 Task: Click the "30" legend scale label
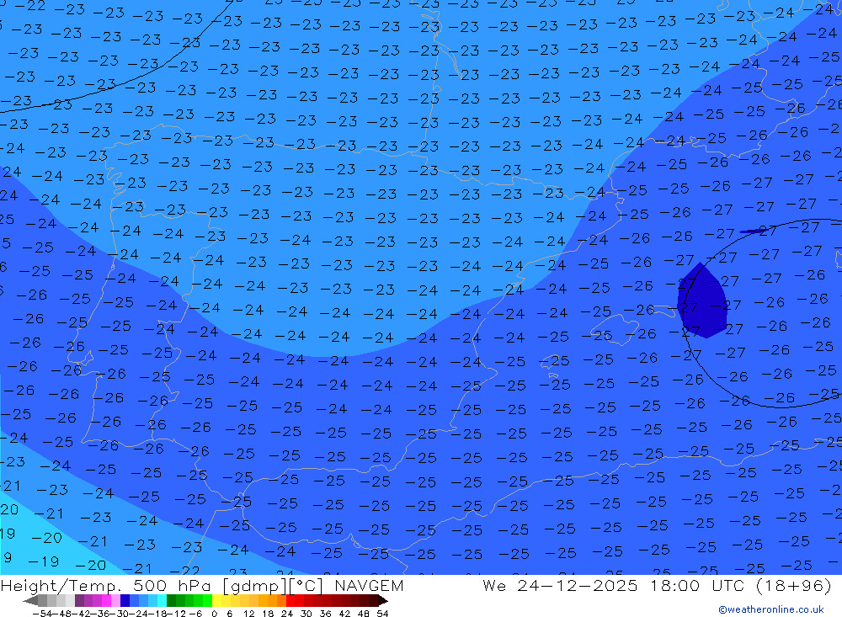pyautogui.click(x=306, y=614)
